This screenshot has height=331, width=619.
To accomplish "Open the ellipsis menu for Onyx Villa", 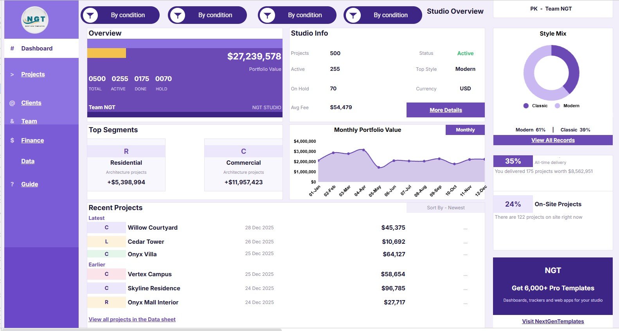I will click(x=465, y=254).
